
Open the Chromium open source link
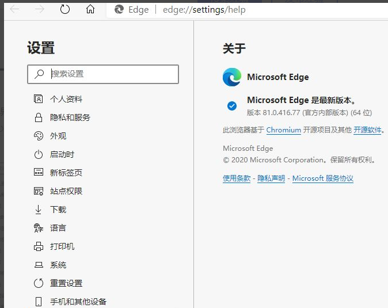coord(283,130)
